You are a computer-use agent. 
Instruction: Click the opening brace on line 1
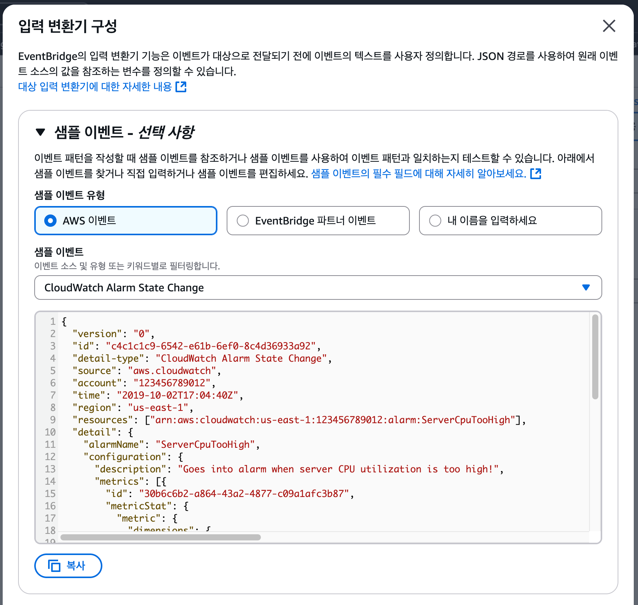[64, 321]
